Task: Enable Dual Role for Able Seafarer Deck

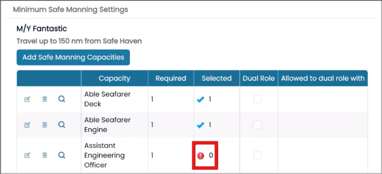Action: tap(257, 99)
